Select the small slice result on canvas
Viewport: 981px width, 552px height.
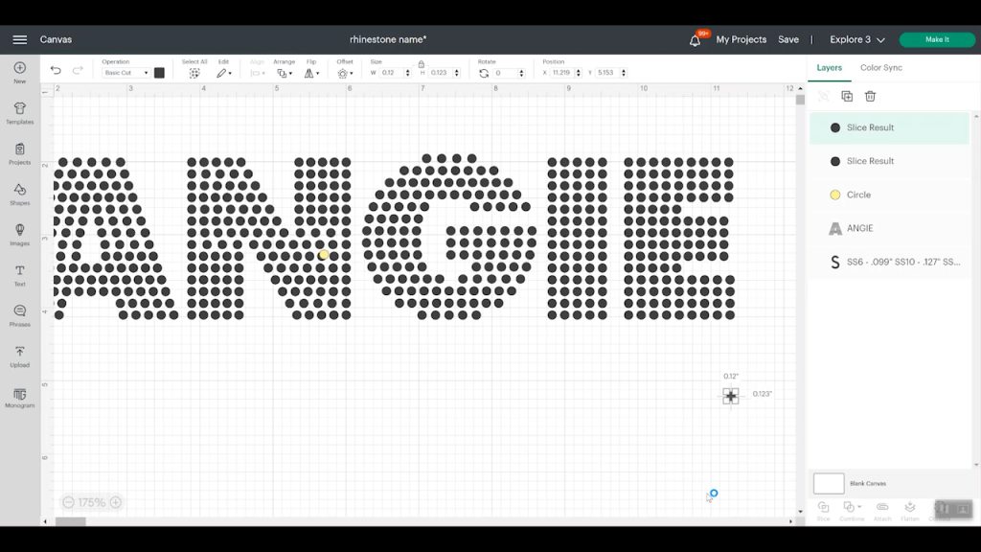(x=730, y=396)
